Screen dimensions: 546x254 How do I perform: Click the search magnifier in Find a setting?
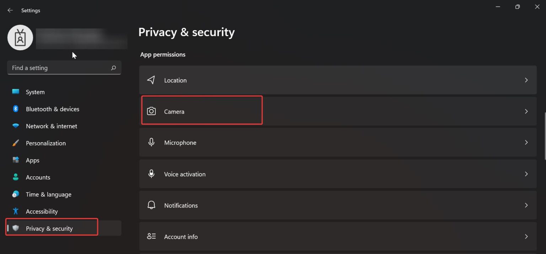tap(113, 67)
